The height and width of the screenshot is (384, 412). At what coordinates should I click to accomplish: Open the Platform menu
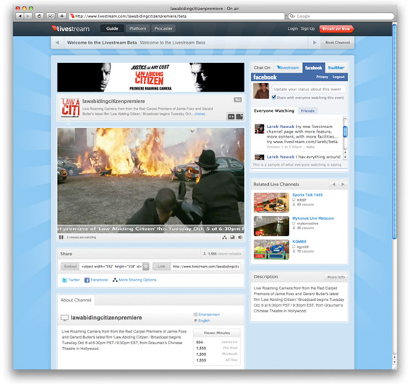pyautogui.click(x=137, y=28)
